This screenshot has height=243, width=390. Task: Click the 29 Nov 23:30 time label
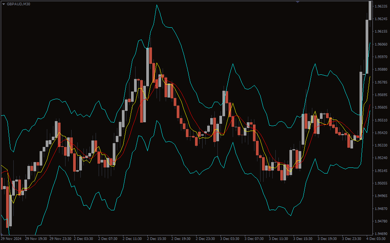tap(59, 239)
